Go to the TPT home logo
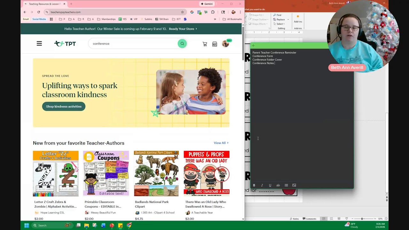This screenshot has width=409, height=230. [x=65, y=44]
